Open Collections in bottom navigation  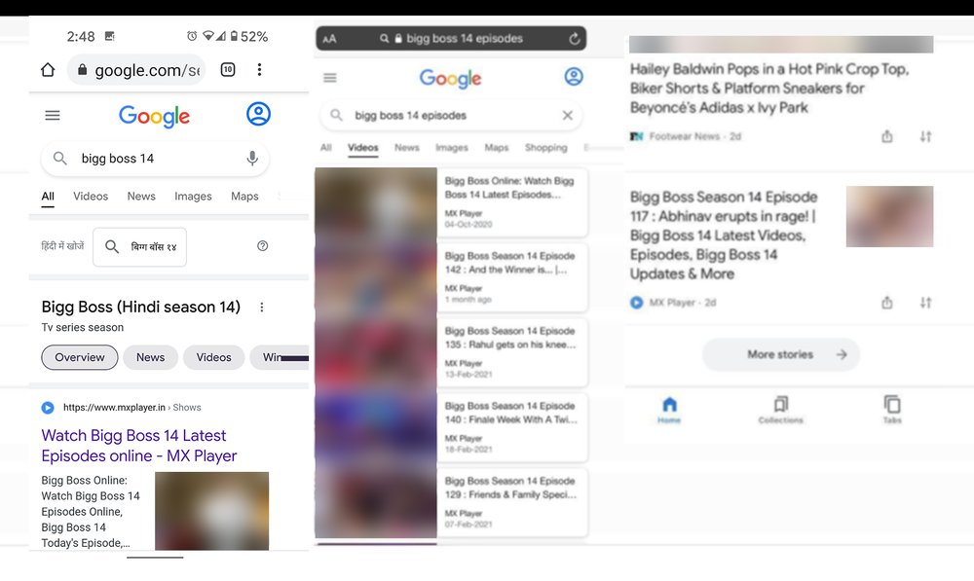(x=781, y=410)
